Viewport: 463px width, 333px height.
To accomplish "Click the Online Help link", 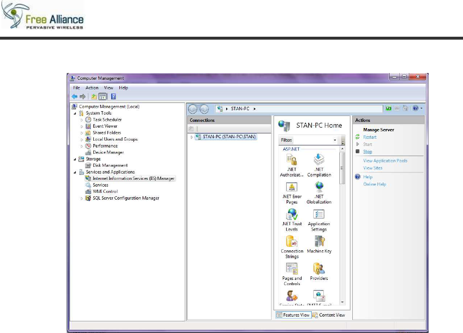I will 375,184.
